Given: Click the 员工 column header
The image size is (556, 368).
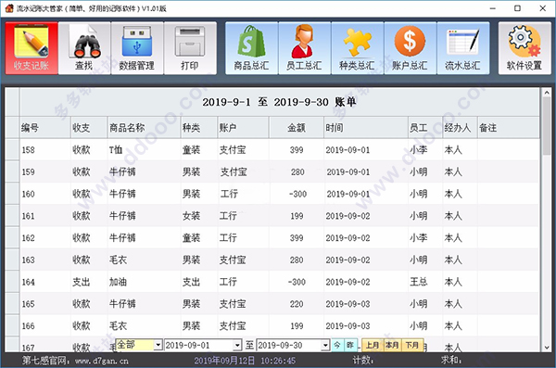Looking at the screenshot, I should coord(425,127).
